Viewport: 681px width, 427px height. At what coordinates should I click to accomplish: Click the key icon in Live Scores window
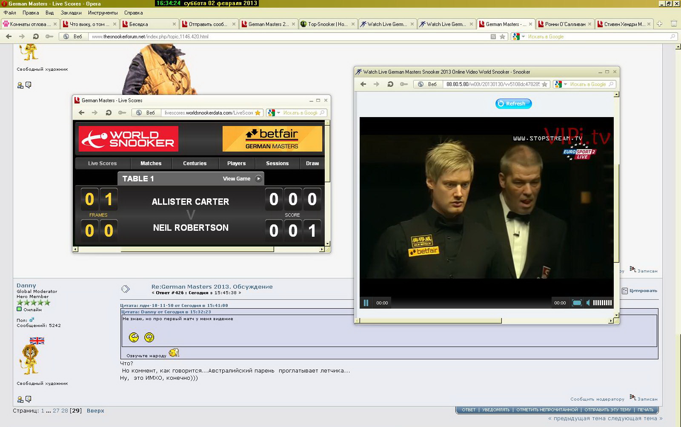coord(122,113)
